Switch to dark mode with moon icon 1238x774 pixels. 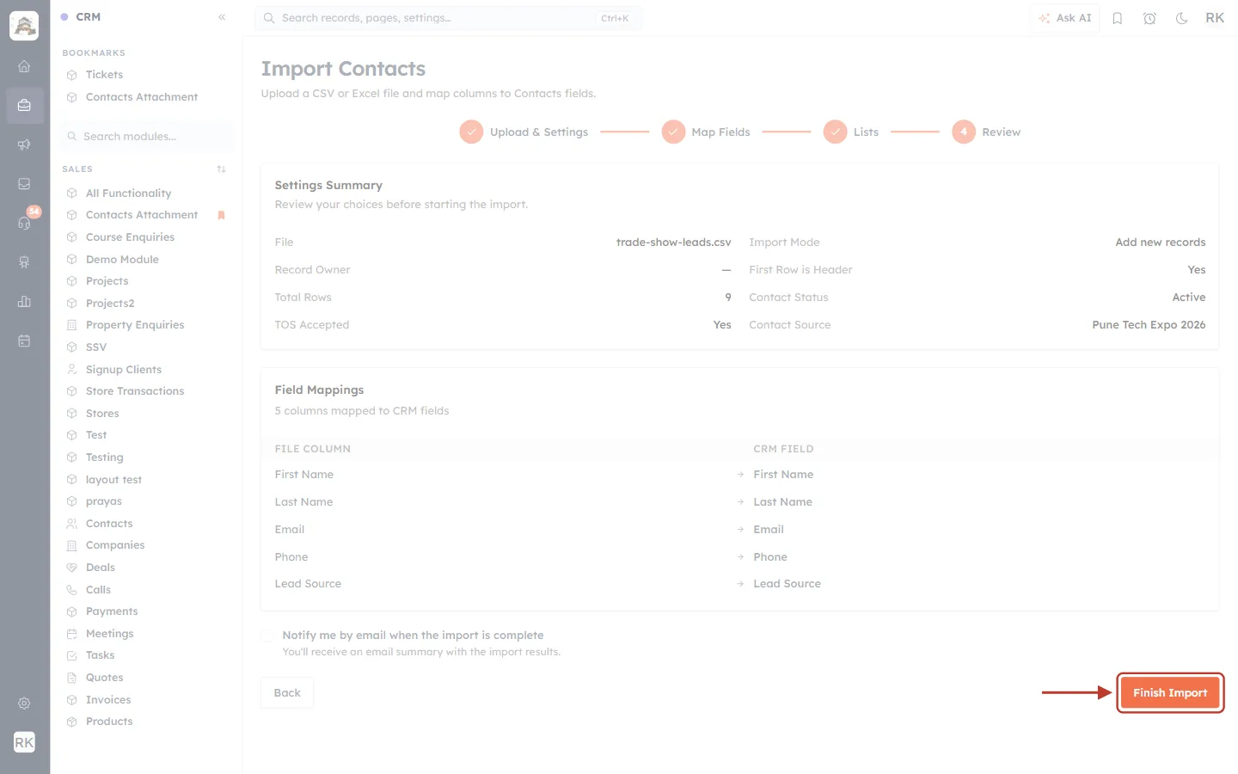pos(1182,18)
